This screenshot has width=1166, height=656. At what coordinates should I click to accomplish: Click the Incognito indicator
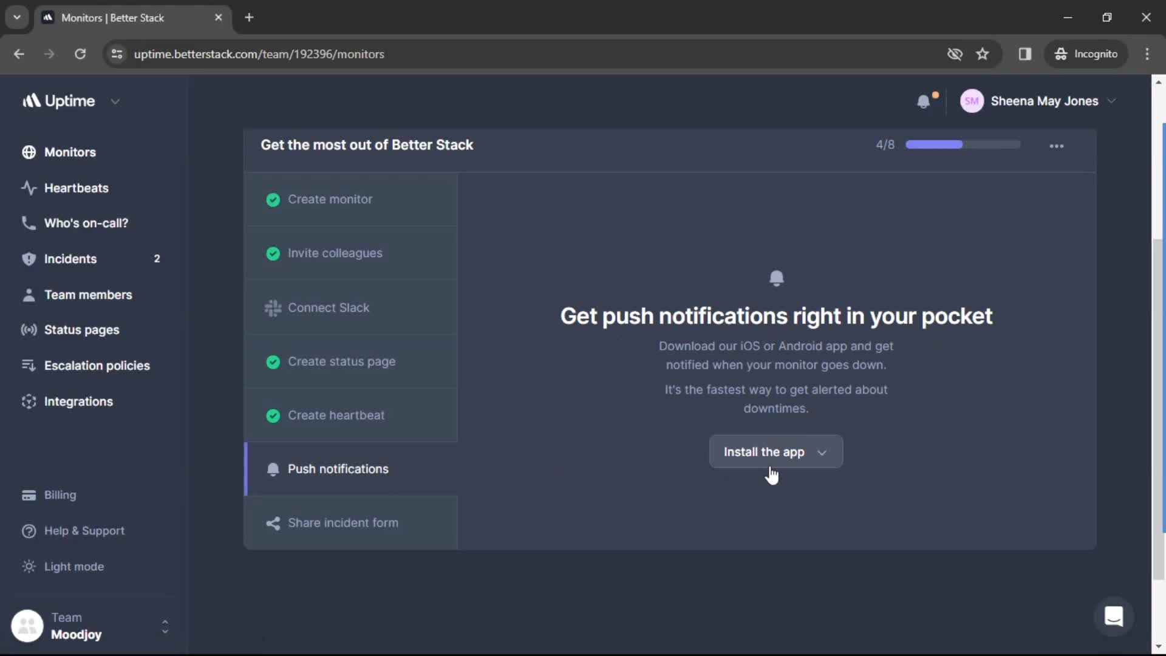coord(1086,54)
